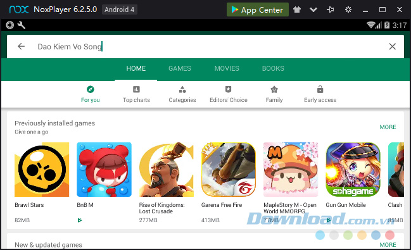
Task: Click the pin window icon
Action: pos(331,9)
